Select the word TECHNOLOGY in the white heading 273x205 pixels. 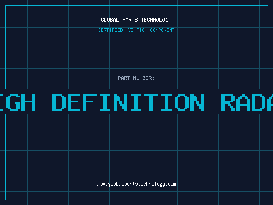point(157,20)
